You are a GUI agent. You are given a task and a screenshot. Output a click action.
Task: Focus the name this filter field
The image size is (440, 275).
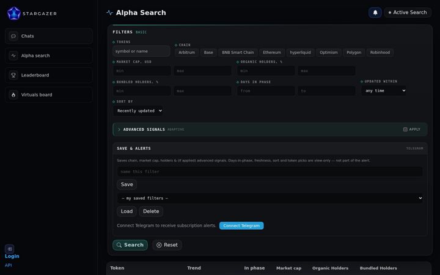(270, 172)
